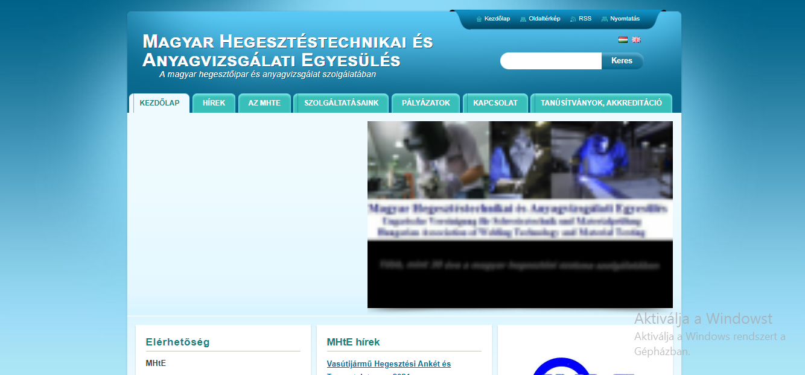Open the RSS feed icon
The width and height of the screenshot is (805, 375).
click(x=573, y=19)
